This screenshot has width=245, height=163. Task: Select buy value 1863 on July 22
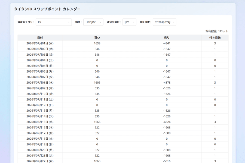point(97,161)
